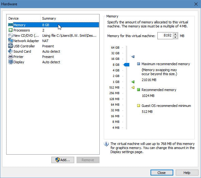
Task: Click the 16 GB scale label
Action: 115,59
